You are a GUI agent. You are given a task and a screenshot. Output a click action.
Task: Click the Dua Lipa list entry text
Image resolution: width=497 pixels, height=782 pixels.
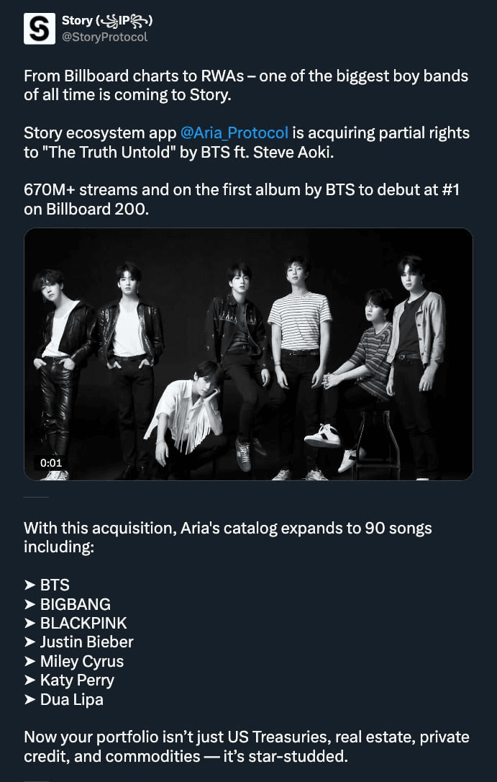pyautogui.click(x=72, y=699)
